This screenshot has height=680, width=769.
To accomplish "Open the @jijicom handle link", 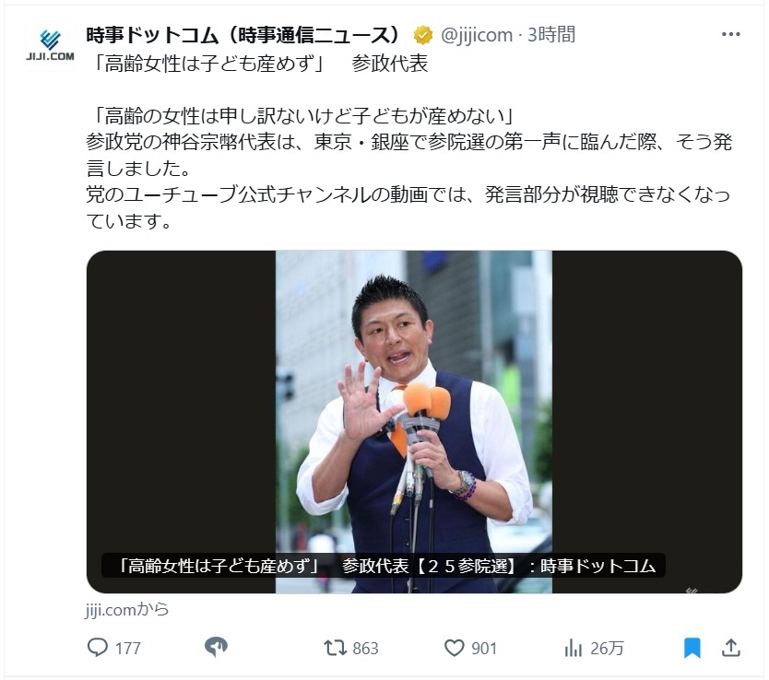I will coord(476,35).
